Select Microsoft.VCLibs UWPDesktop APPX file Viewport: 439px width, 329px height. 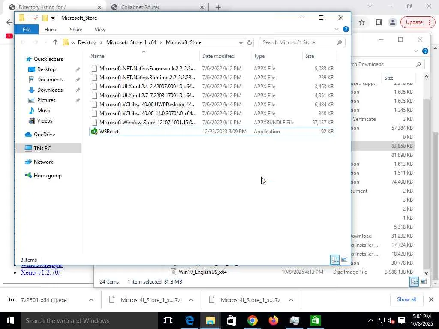(x=212, y=105)
